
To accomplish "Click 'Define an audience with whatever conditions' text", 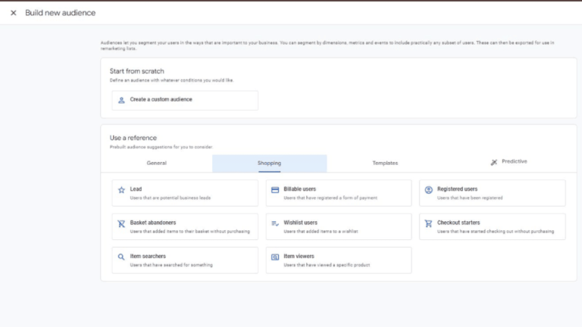I will click(x=171, y=80).
